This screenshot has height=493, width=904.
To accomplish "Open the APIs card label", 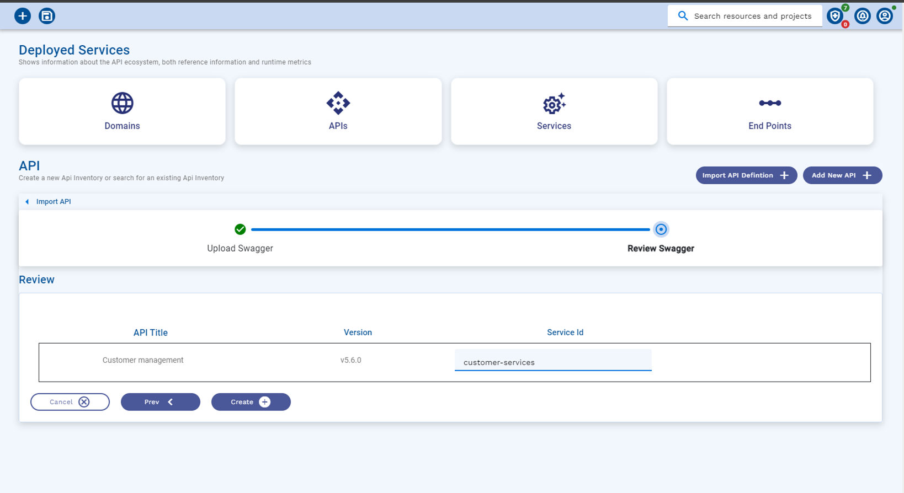I will pyautogui.click(x=338, y=126).
